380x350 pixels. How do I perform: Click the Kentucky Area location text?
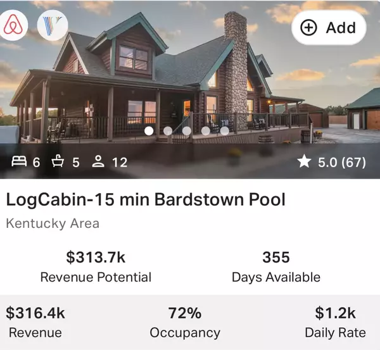click(53, 223)
